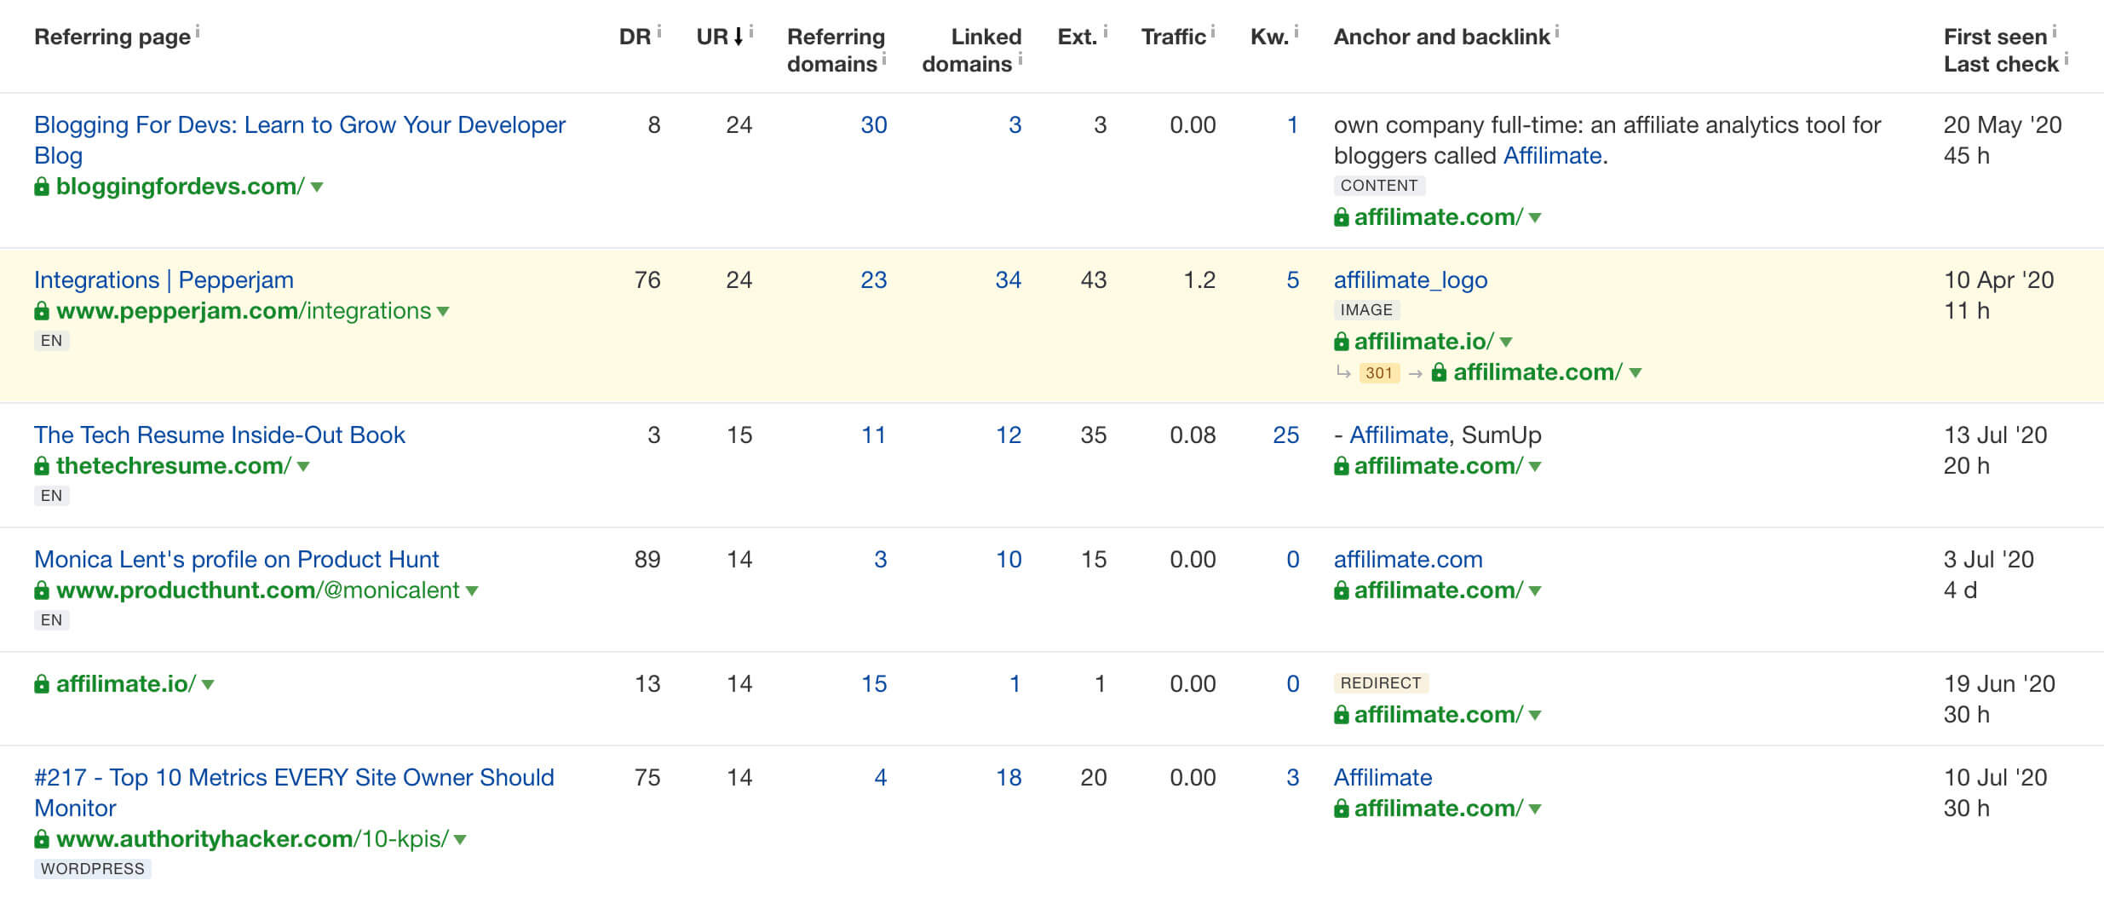Open dropdown arrow after thetechresume.com/
Screen dimensions: 2104x898
point(303,466)
